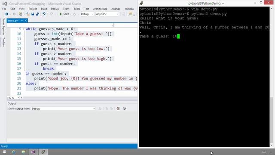Screen dimensions: 275x155
Task: Open the Window menu
Action: click(129, 9)
